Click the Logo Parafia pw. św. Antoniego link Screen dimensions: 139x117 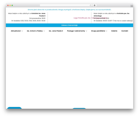coord(90,18)
